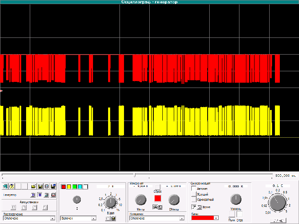Select the rising edge Фронт icon
299x224 pixels.
pos(194,207)
